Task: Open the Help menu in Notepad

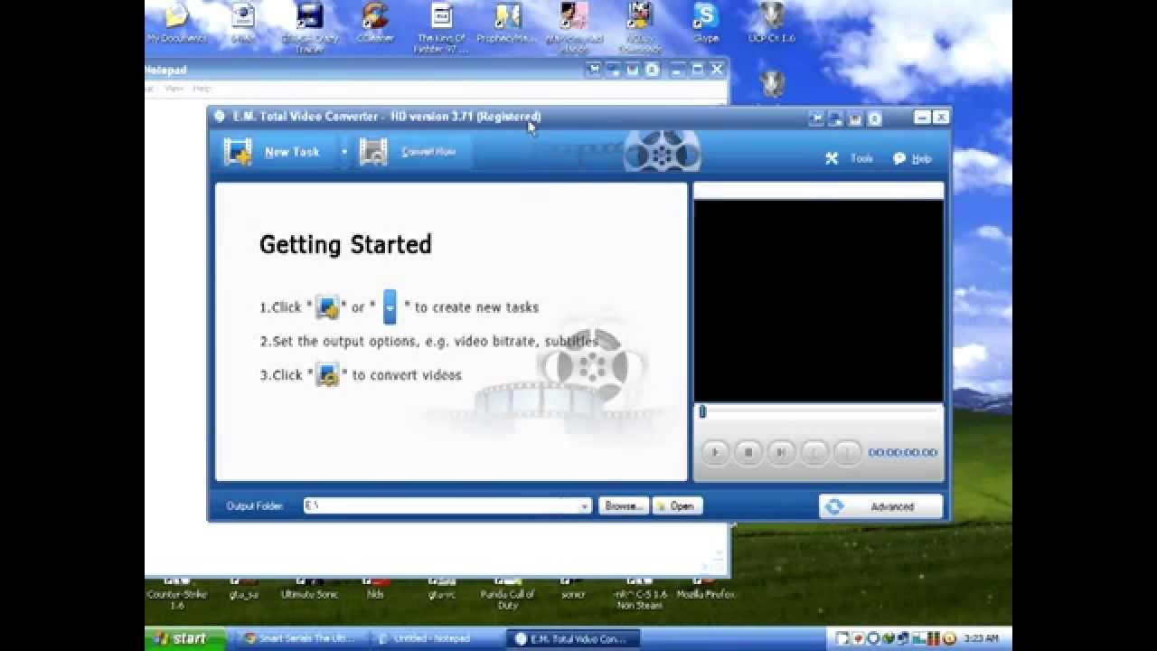Action: [x=201, y=89]
